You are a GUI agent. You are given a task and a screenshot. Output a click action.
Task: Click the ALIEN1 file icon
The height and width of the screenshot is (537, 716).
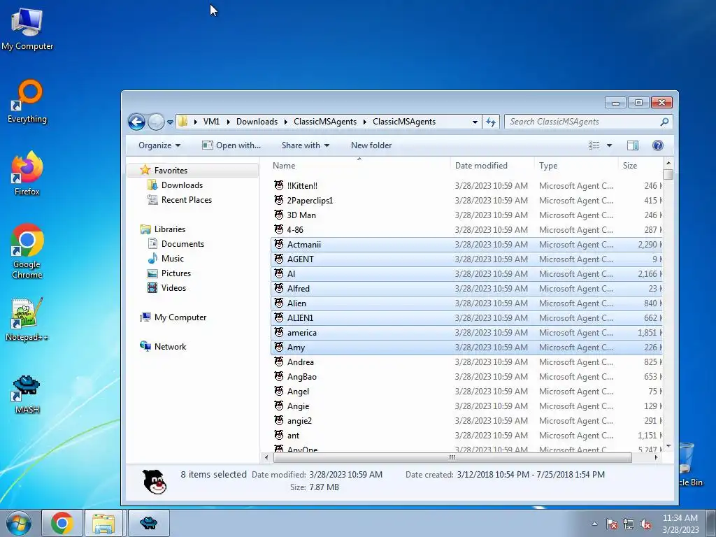279,317
